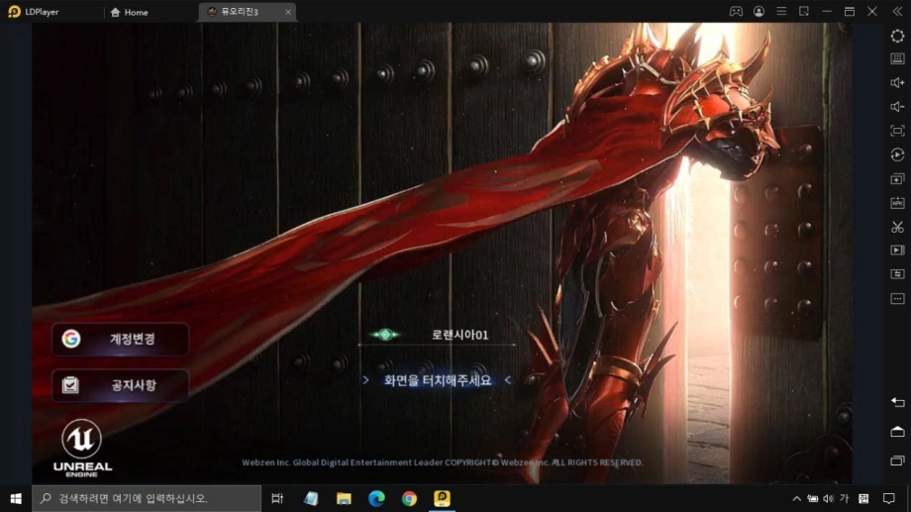Start the video recorder tool
911x512 pixels.
[x=897, y=251]
